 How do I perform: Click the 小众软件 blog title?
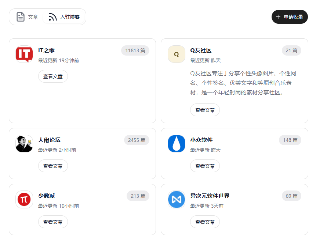coord(201,140)
